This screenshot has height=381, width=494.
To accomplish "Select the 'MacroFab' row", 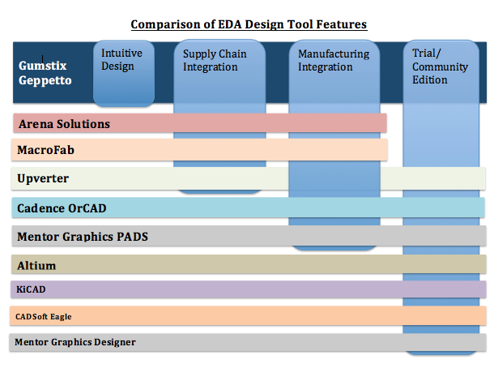I will pos(199,150).
